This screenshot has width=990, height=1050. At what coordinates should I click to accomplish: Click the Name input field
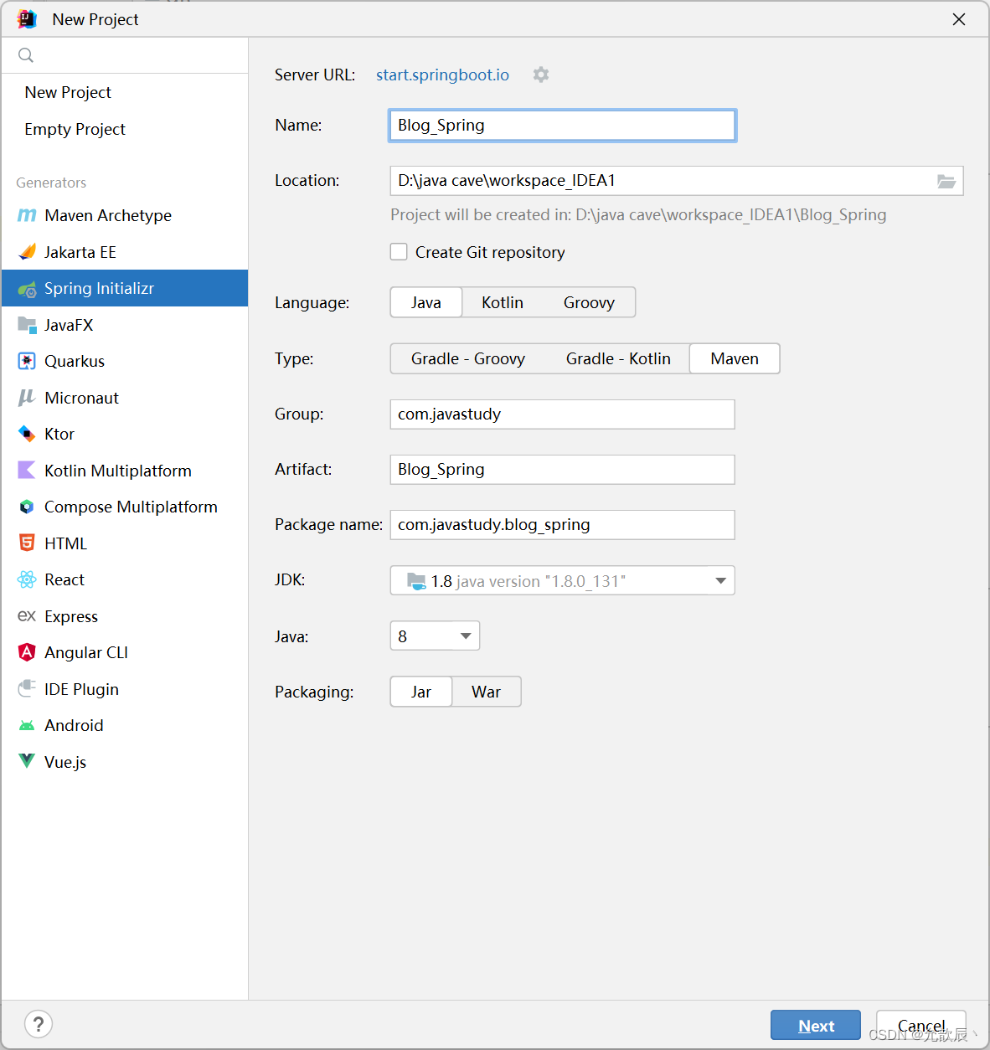tap(562, 126)
